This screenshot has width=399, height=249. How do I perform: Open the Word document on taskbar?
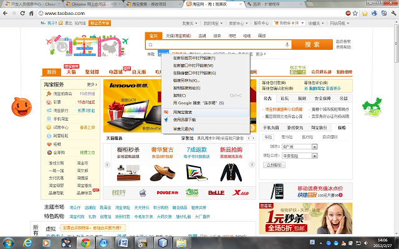click(x=123, y=243)
